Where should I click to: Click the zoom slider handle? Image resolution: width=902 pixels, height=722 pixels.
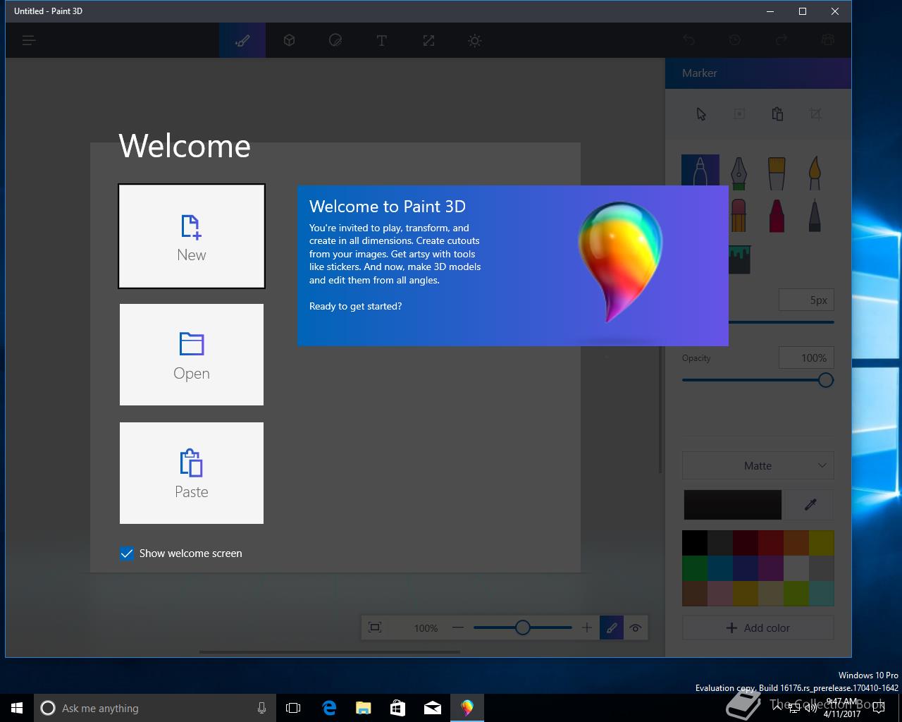(x=523, y=628)
